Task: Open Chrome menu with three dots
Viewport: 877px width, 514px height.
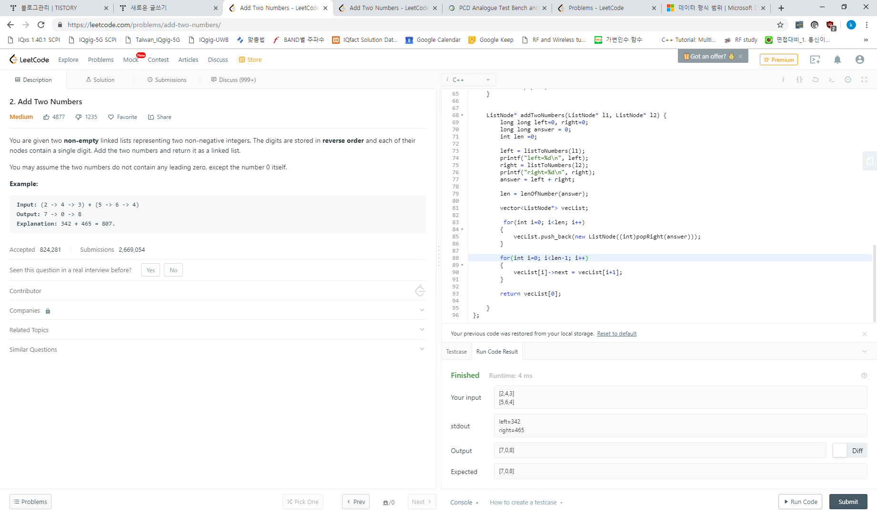Action: click(867, 25)
